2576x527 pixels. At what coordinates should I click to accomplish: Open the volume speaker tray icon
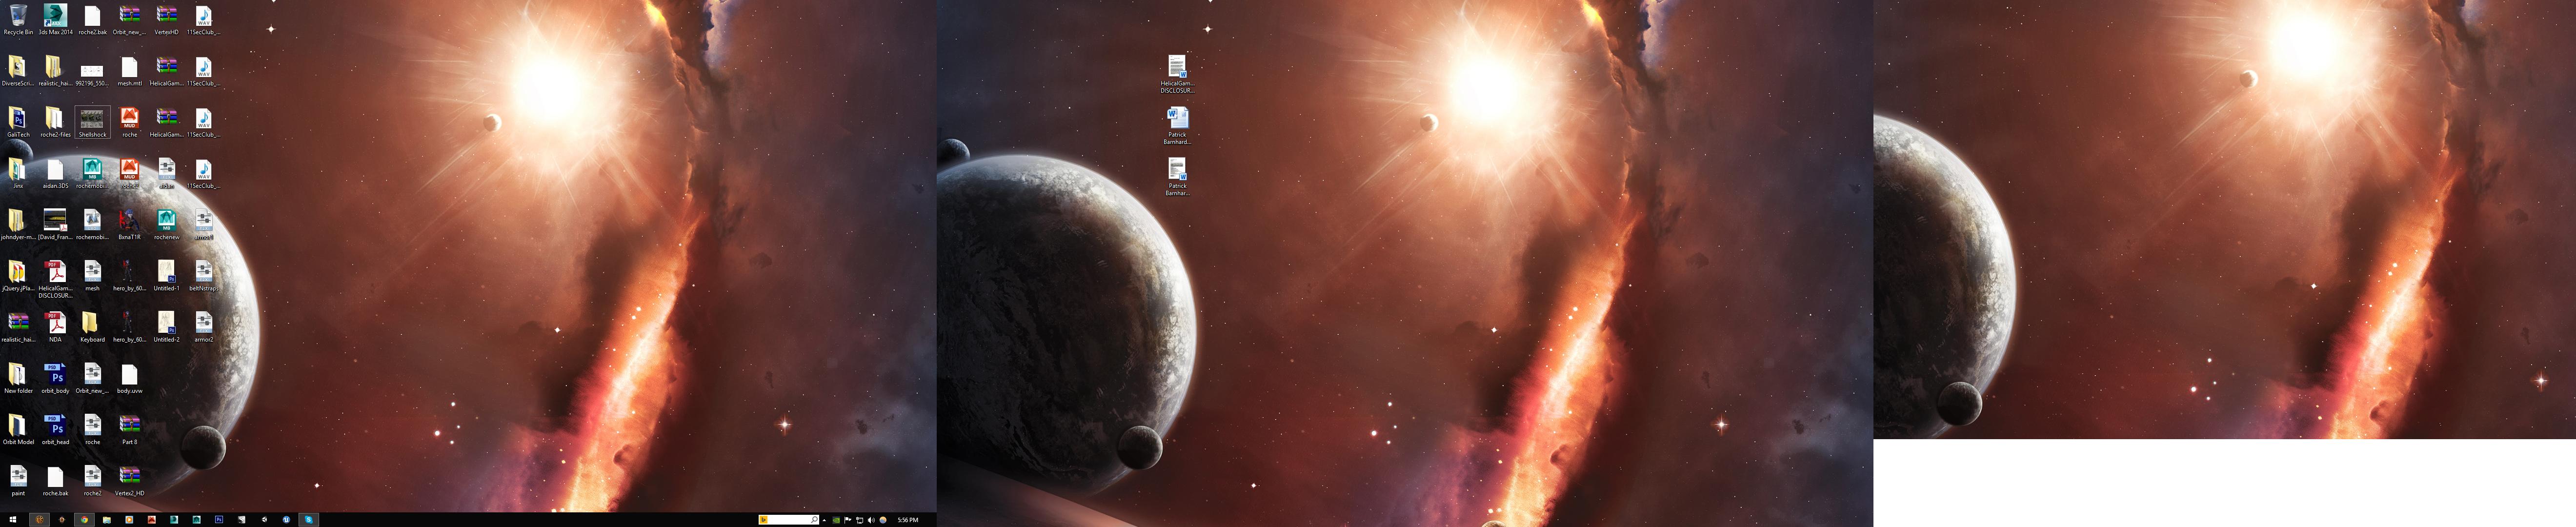[x=871, y=520]
